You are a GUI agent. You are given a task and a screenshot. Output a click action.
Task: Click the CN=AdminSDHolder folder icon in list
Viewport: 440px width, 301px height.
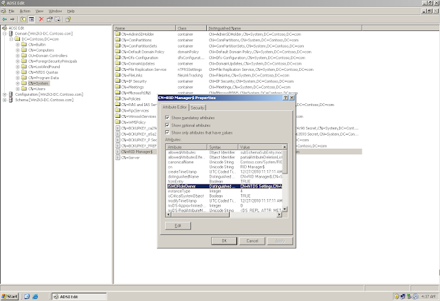point(118,34)
